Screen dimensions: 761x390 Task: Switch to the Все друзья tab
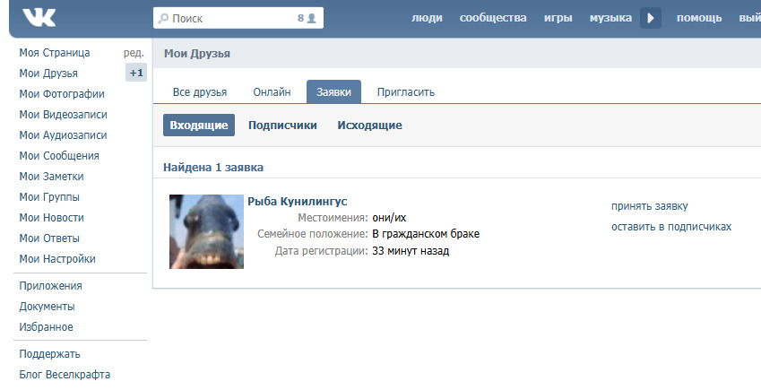200,92
